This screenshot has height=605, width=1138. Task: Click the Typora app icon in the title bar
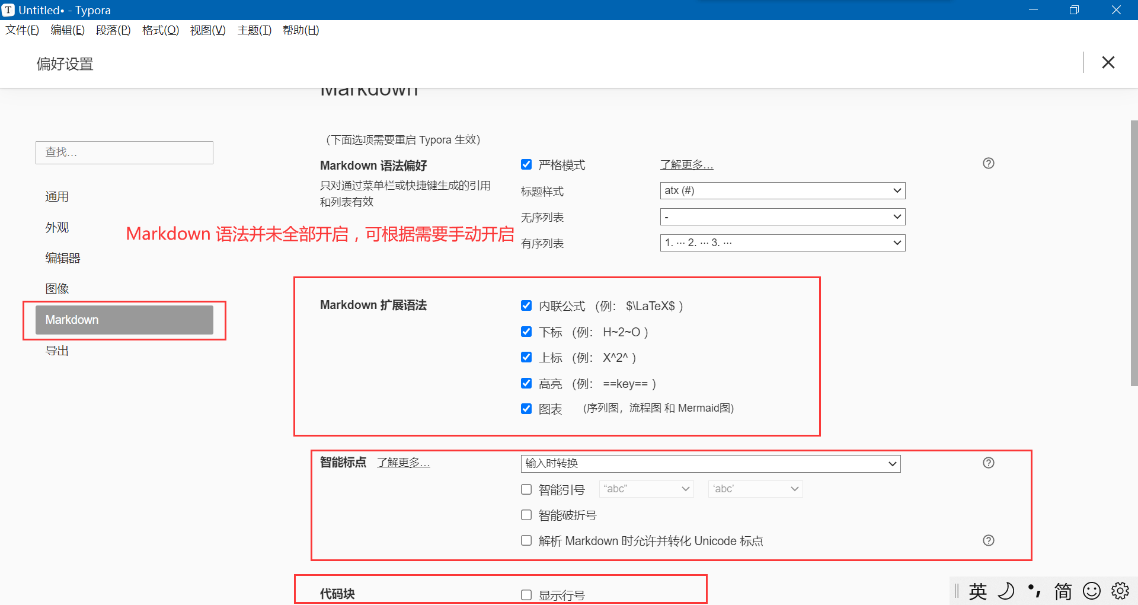click(x=8, y=9)
